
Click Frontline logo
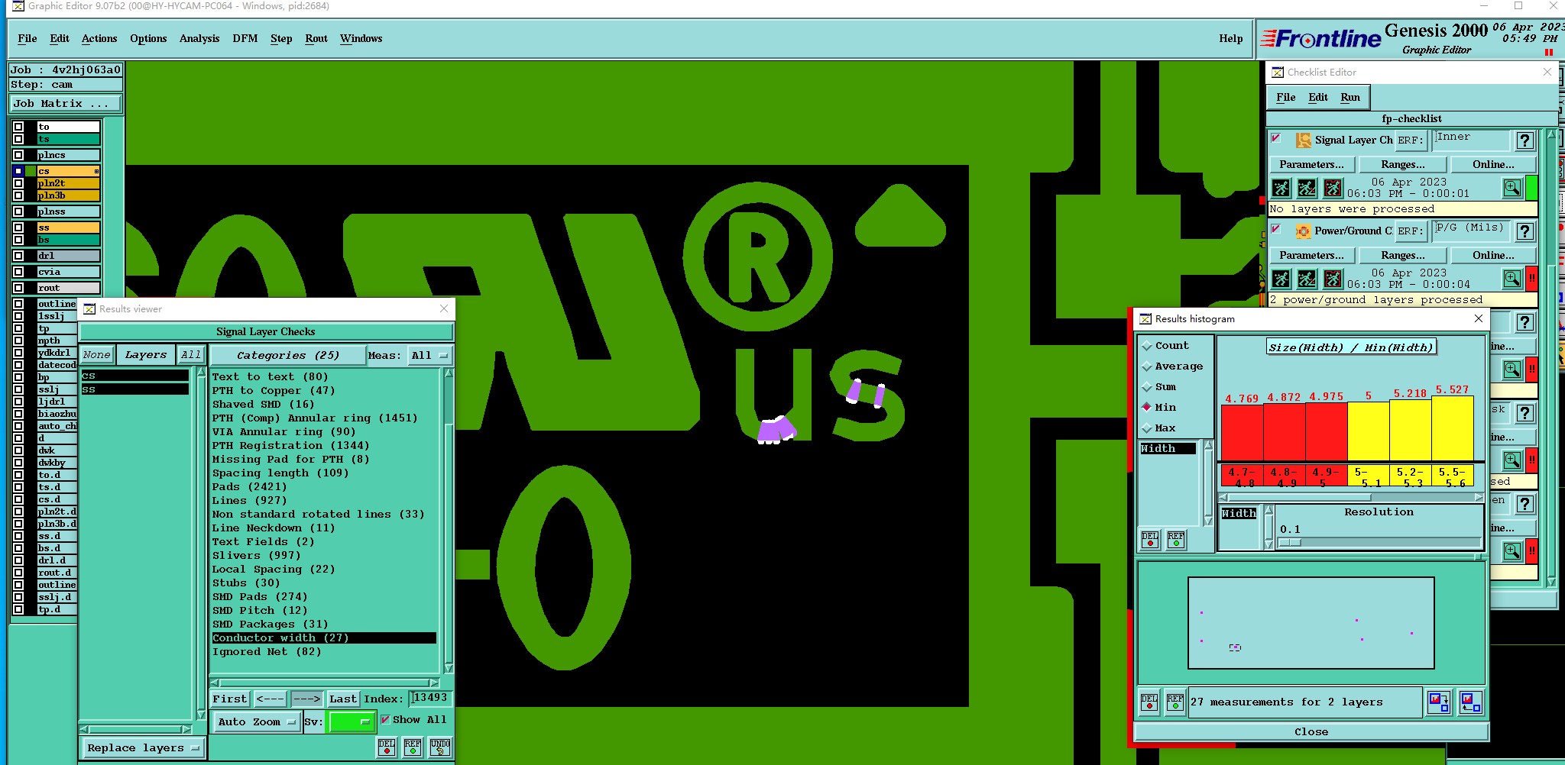(x=1321, y=39)
